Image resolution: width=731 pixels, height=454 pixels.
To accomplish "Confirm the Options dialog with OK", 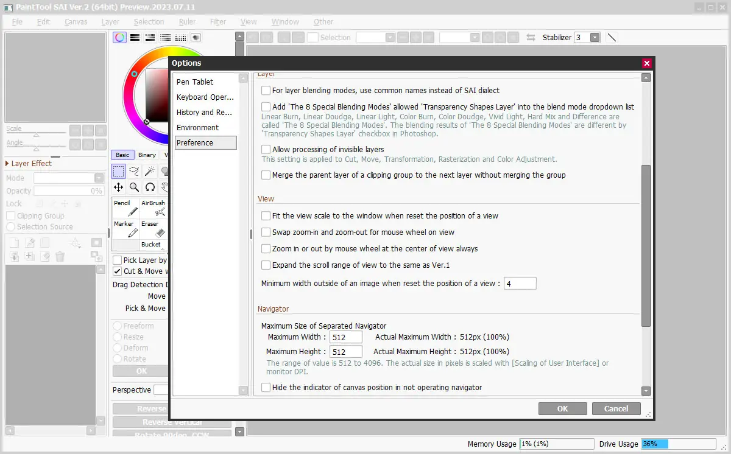I will [562, 408].
